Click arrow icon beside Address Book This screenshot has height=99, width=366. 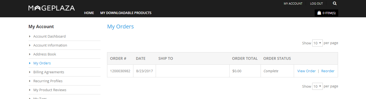(x=30, y=54)
